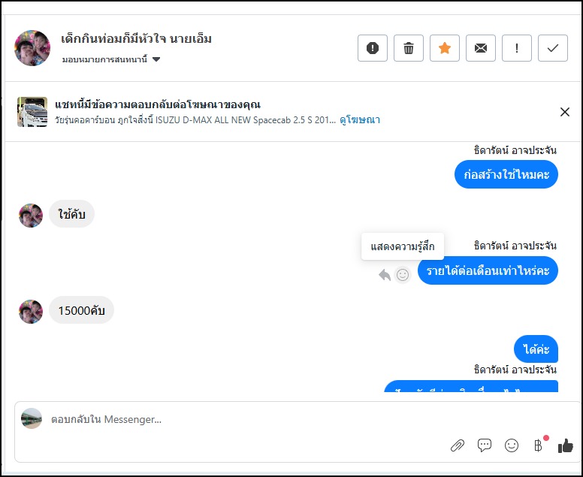Screen dimensions: 583x477
Task: Toggle the orange star follow-up flag
Action: 445,48
